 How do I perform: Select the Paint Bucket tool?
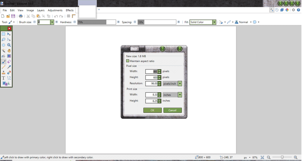(x=4, y=56)
